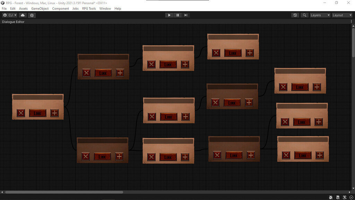Open the Layers dropdown
The height and width of the screenshot is (200, 355).
click(x=320, y=15)
